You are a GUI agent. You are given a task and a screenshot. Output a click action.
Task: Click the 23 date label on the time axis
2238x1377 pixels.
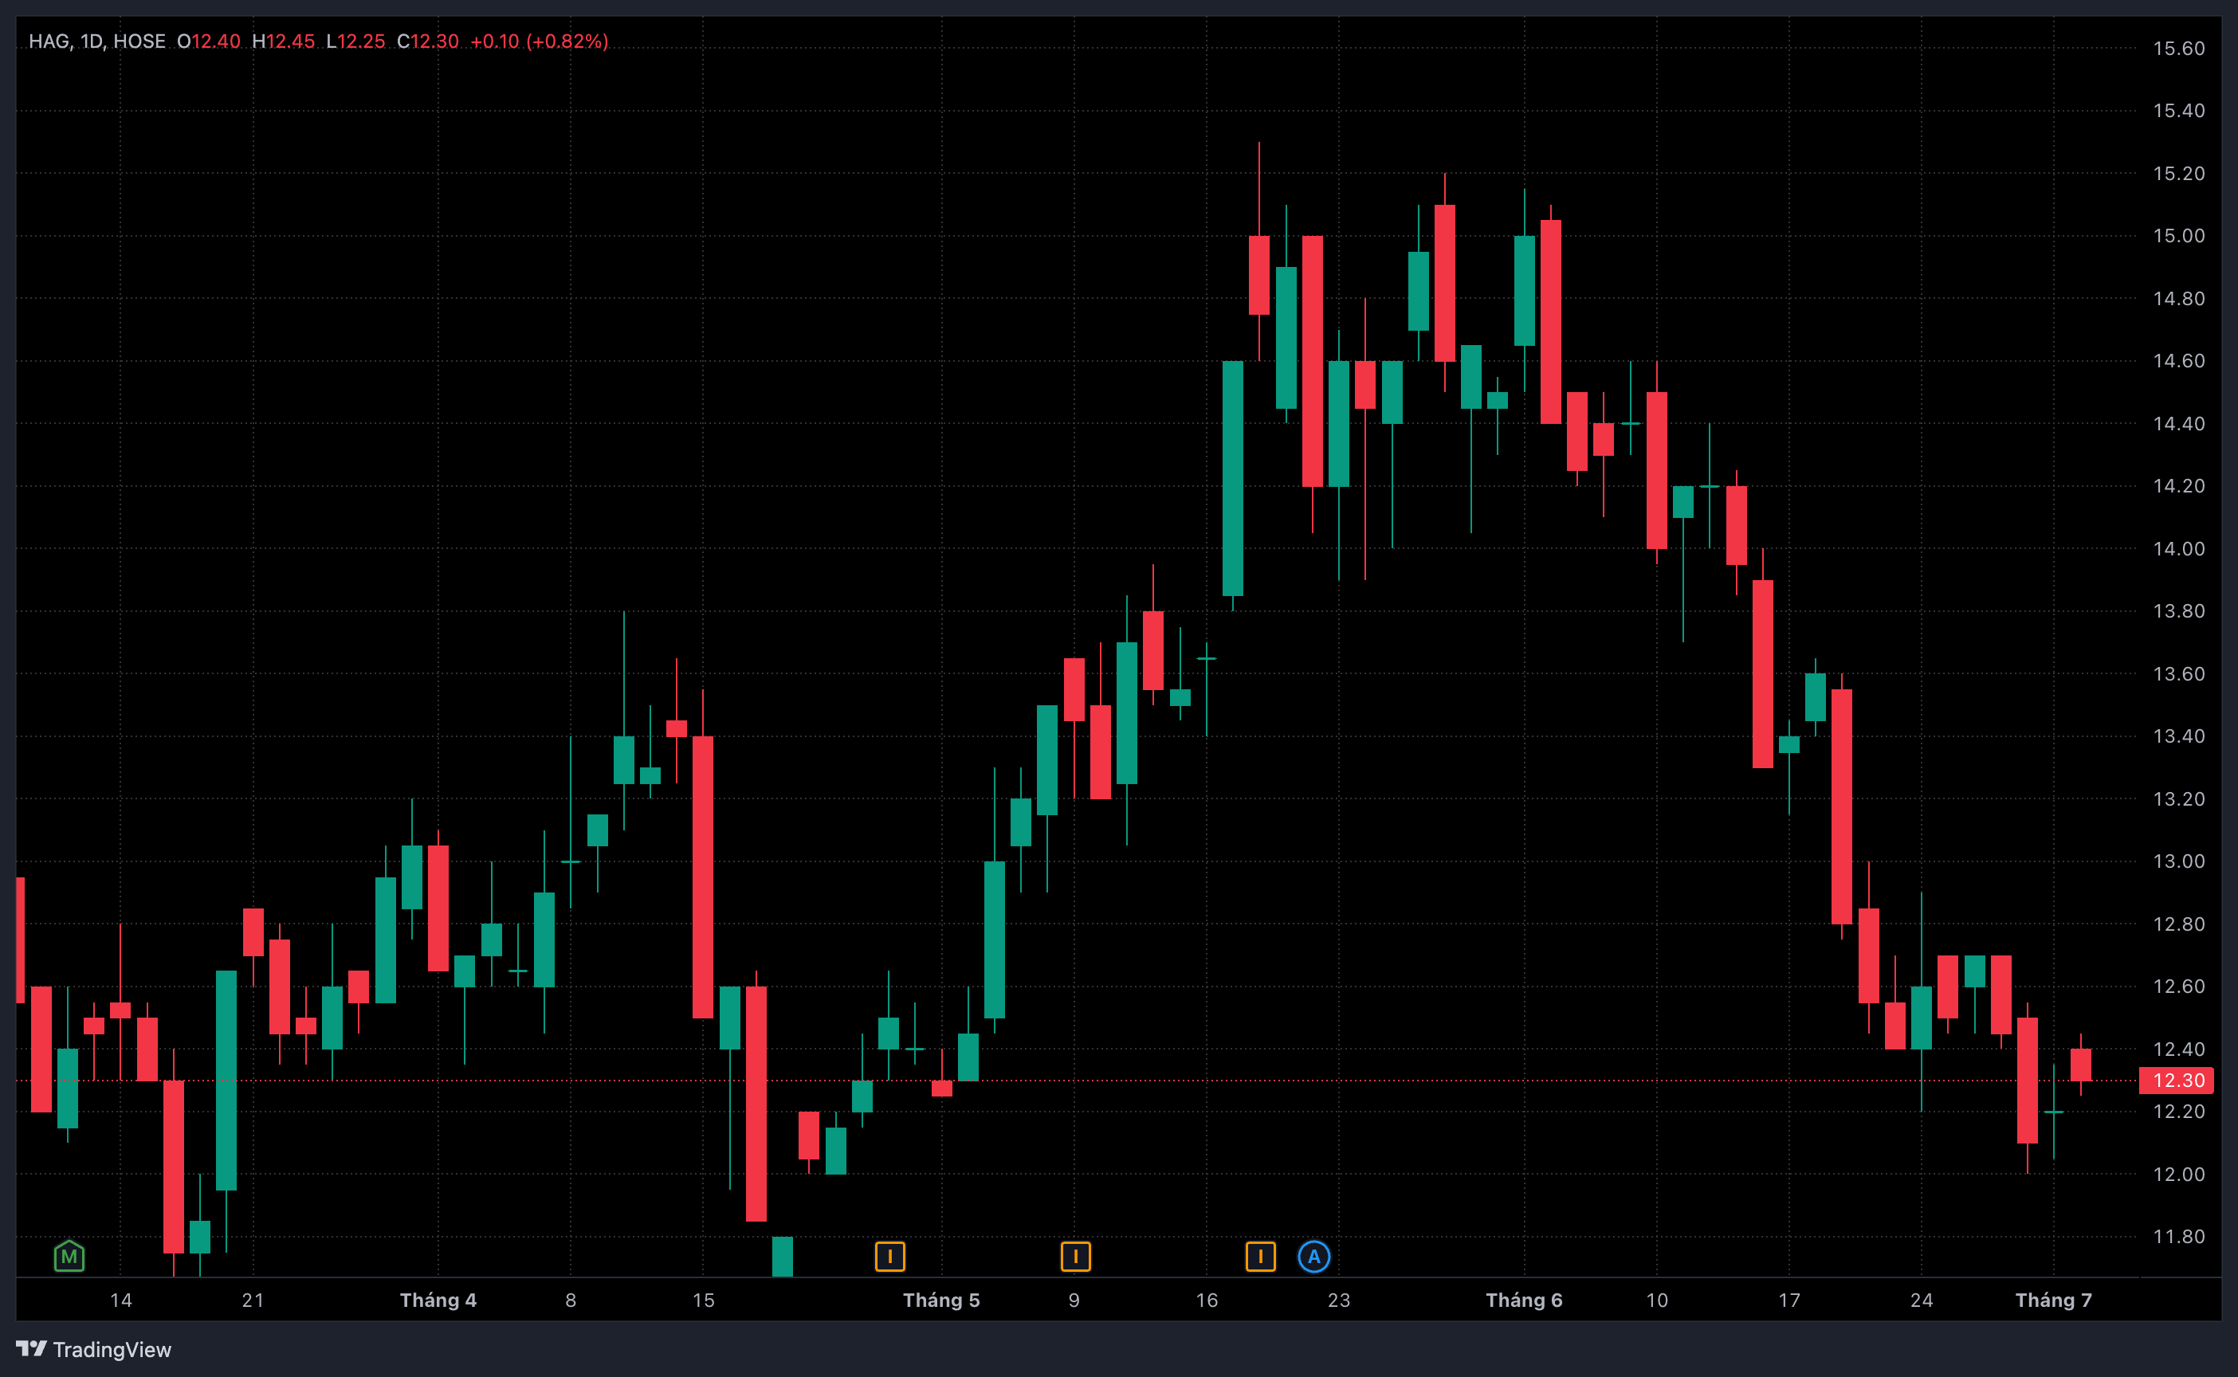1339,1300
